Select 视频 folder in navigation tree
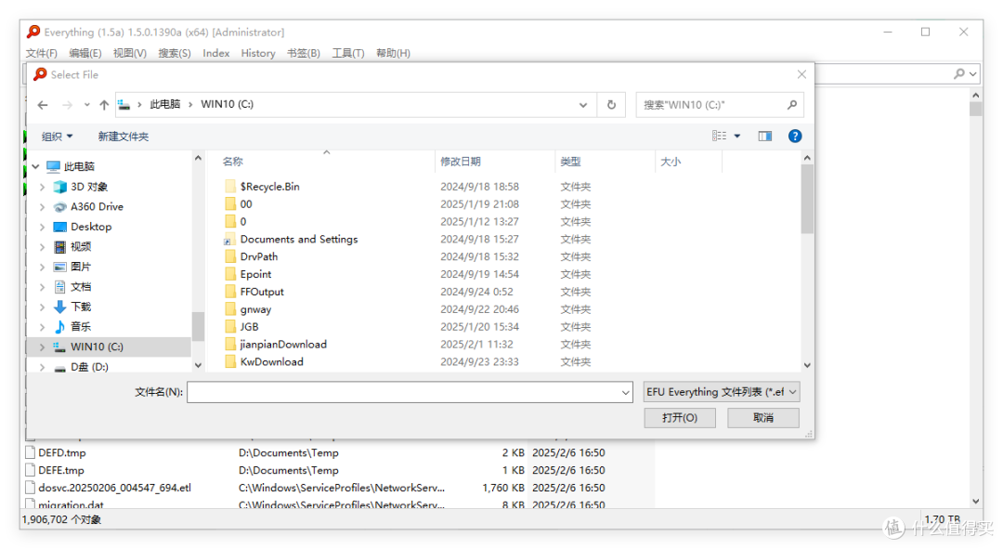Viewport: 1003px width, 549px height. (x=81, y=246)
